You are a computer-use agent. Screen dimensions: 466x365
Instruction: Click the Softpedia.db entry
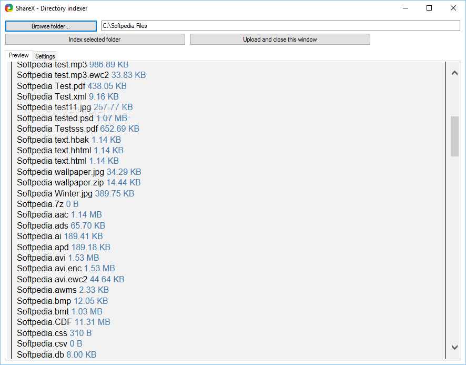click(57, 354)
